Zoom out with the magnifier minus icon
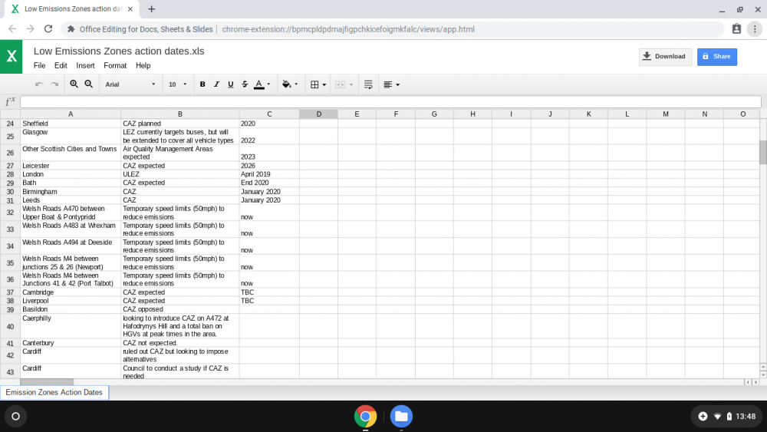Screen dimensions: 767x432 point(88,84)
